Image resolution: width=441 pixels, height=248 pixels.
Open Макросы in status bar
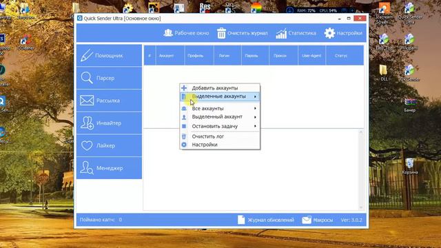pyautogui.click(x=318, y=220)
